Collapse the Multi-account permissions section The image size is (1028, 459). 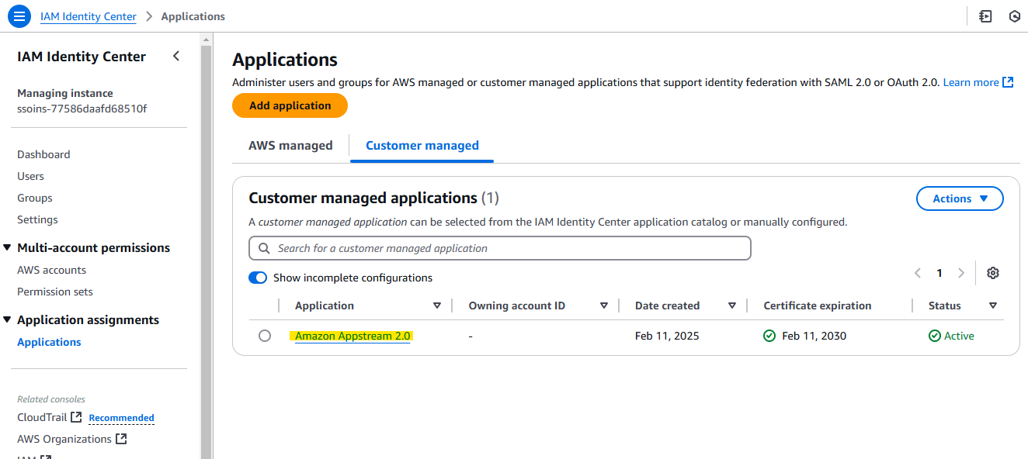(x=8, y=248)
